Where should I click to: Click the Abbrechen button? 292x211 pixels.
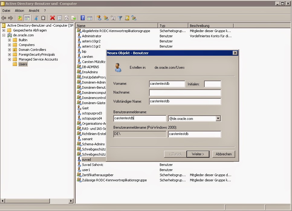point(224,154)
